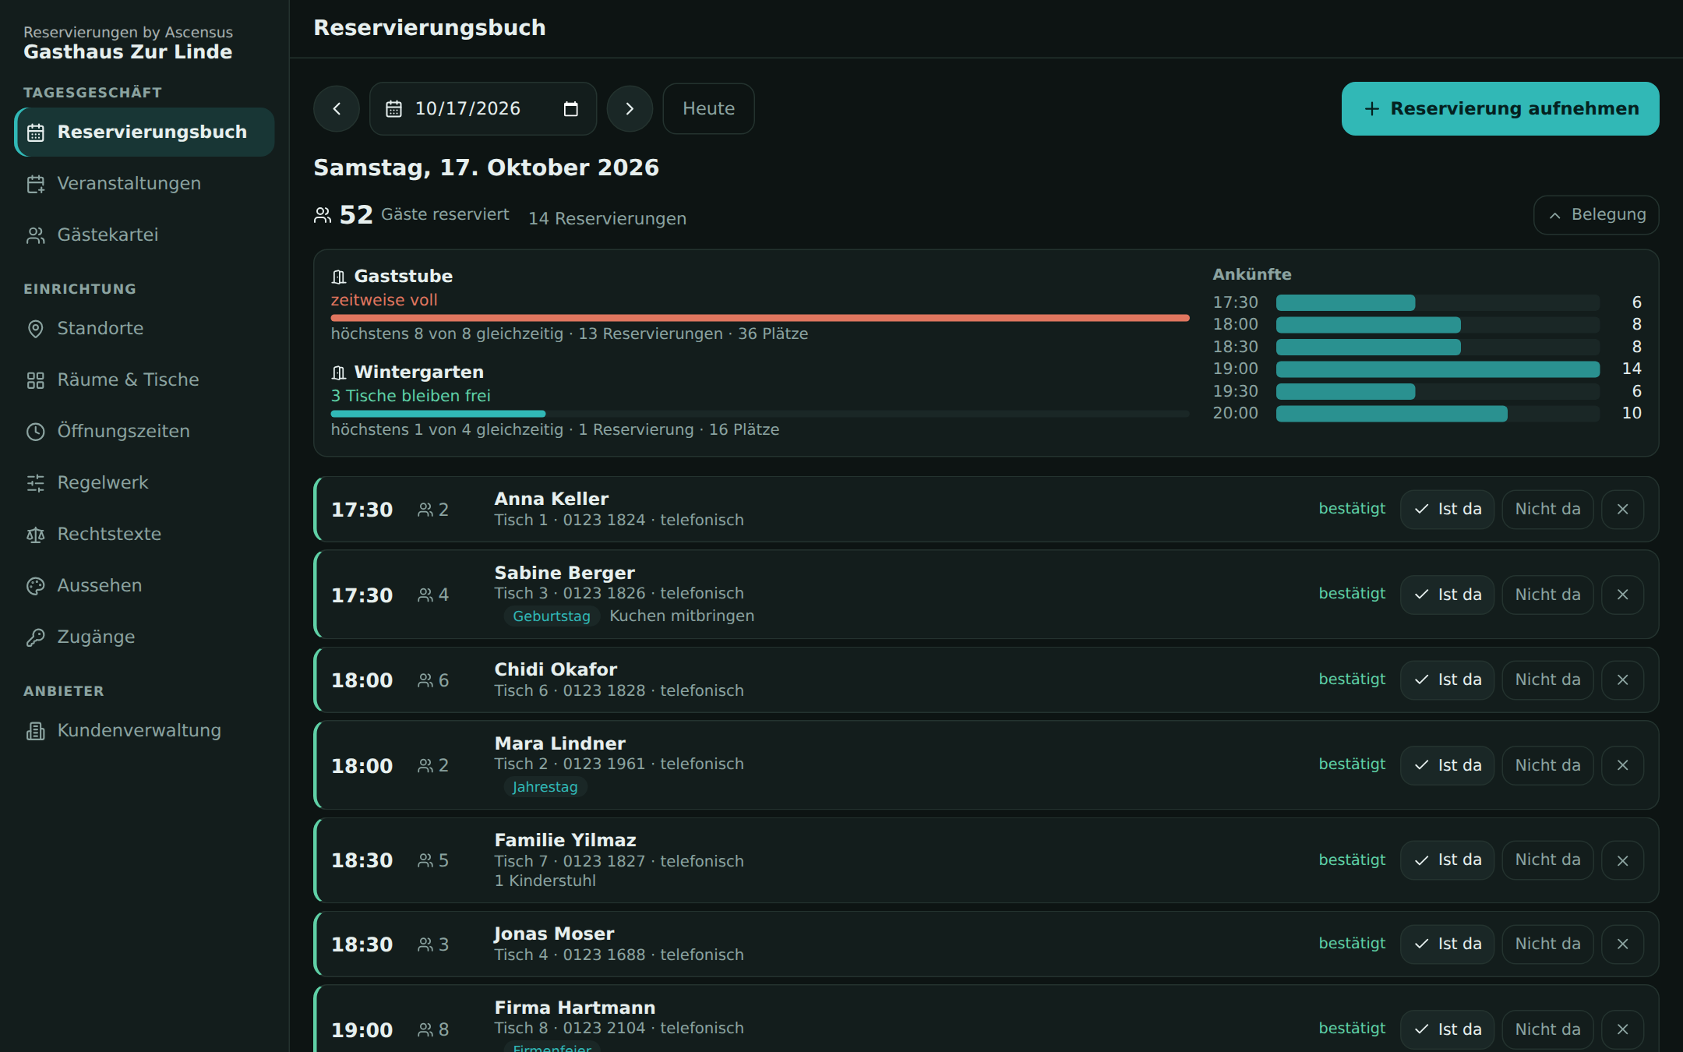This screenshot has width=1683, height=1052.
Task: Select Reservierungsbuch in the sidebar
Action: [x=144, y=132]
